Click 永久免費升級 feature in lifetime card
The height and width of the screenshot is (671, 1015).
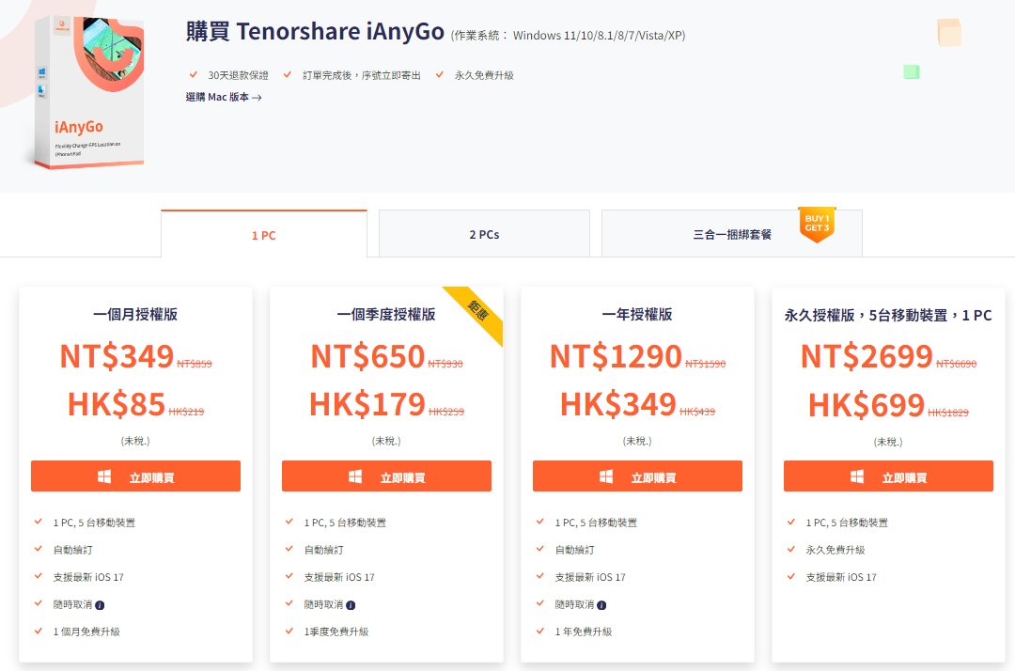coord(835,550)
